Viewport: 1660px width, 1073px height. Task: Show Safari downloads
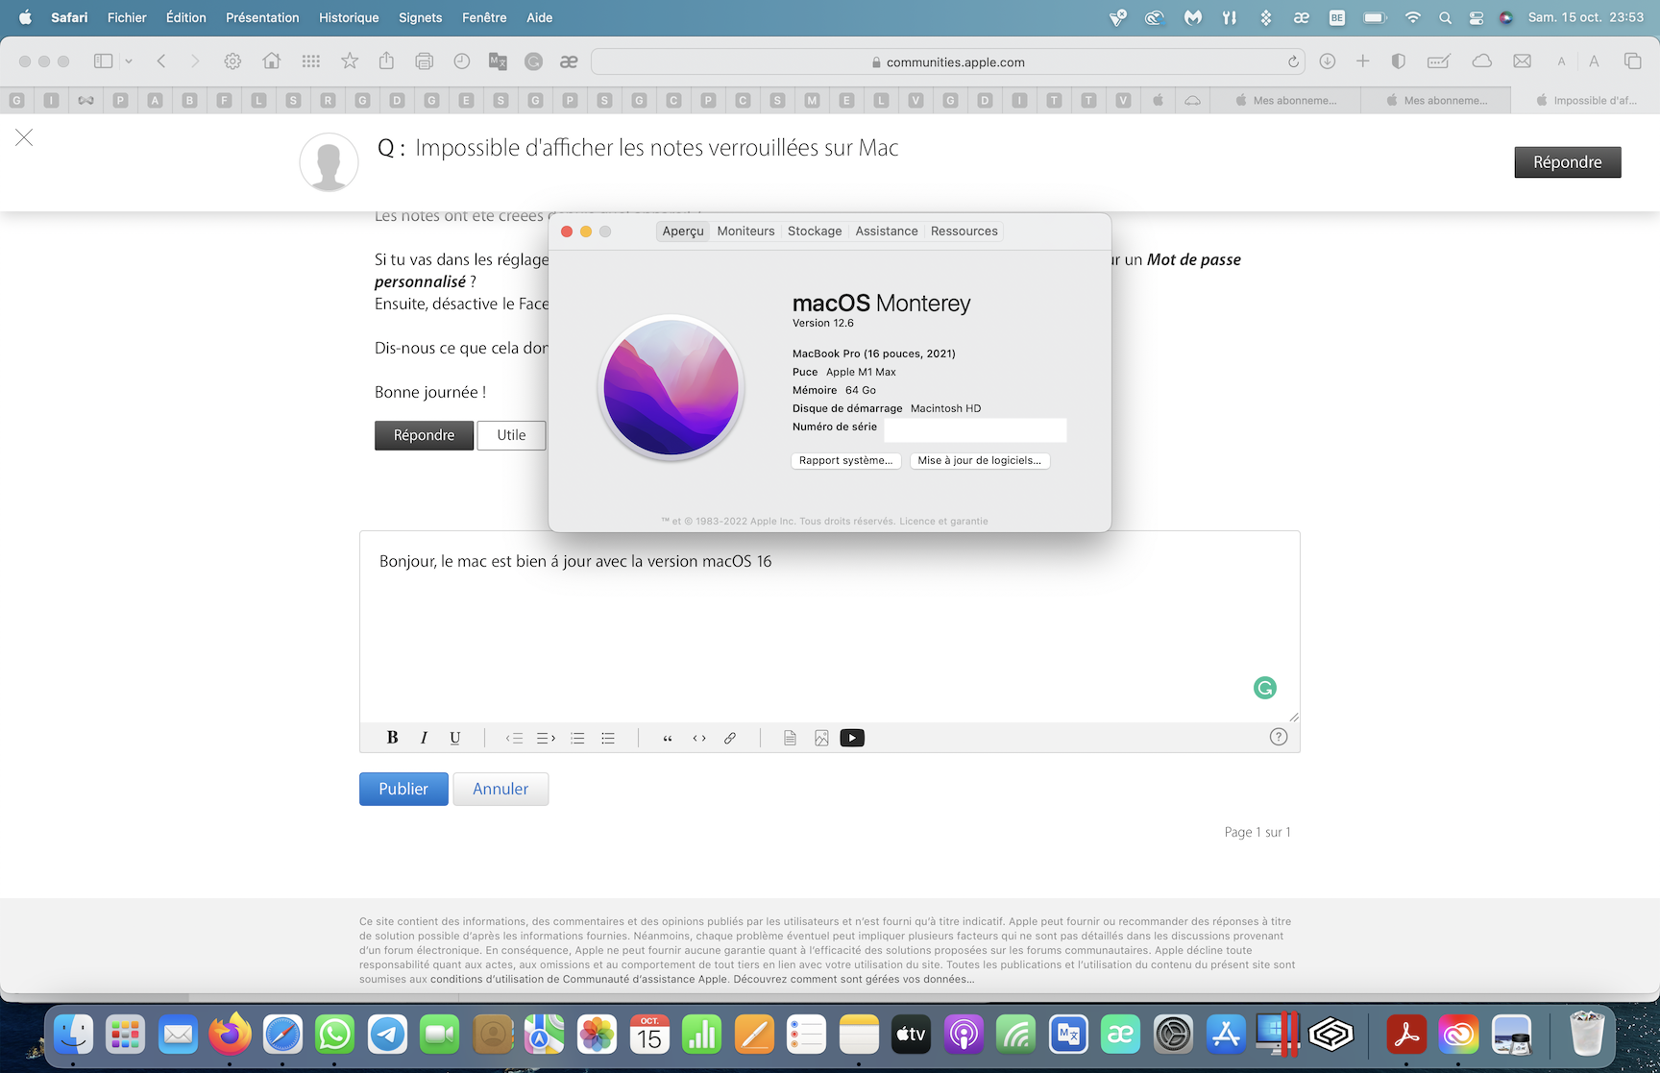click(x=1328, y=61)
